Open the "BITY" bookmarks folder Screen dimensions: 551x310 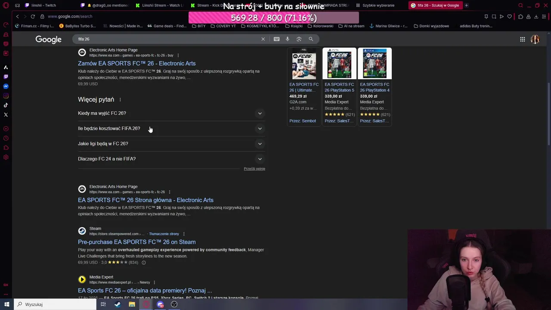[198, 26]
